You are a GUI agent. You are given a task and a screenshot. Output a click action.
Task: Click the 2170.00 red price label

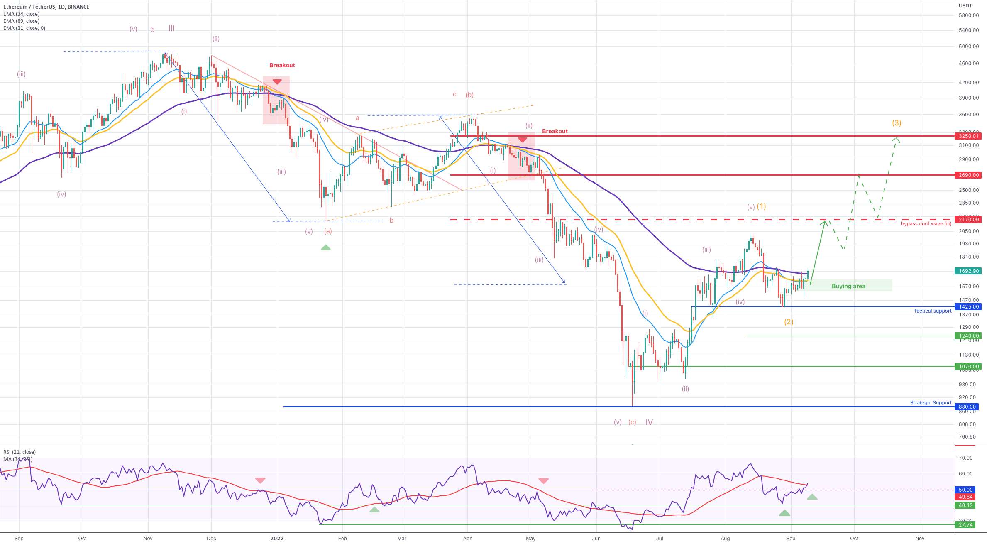[969, 220]
